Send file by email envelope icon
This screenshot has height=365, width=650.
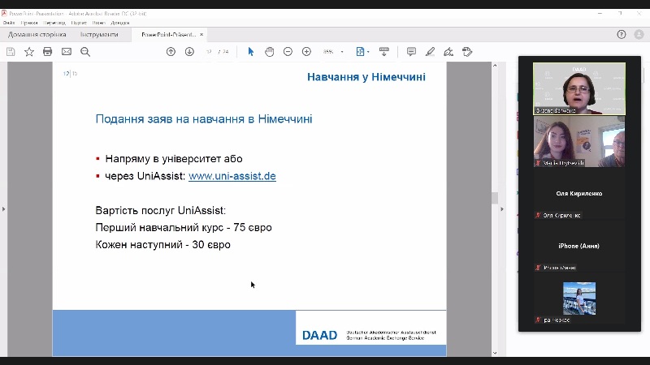click(67, 52)
